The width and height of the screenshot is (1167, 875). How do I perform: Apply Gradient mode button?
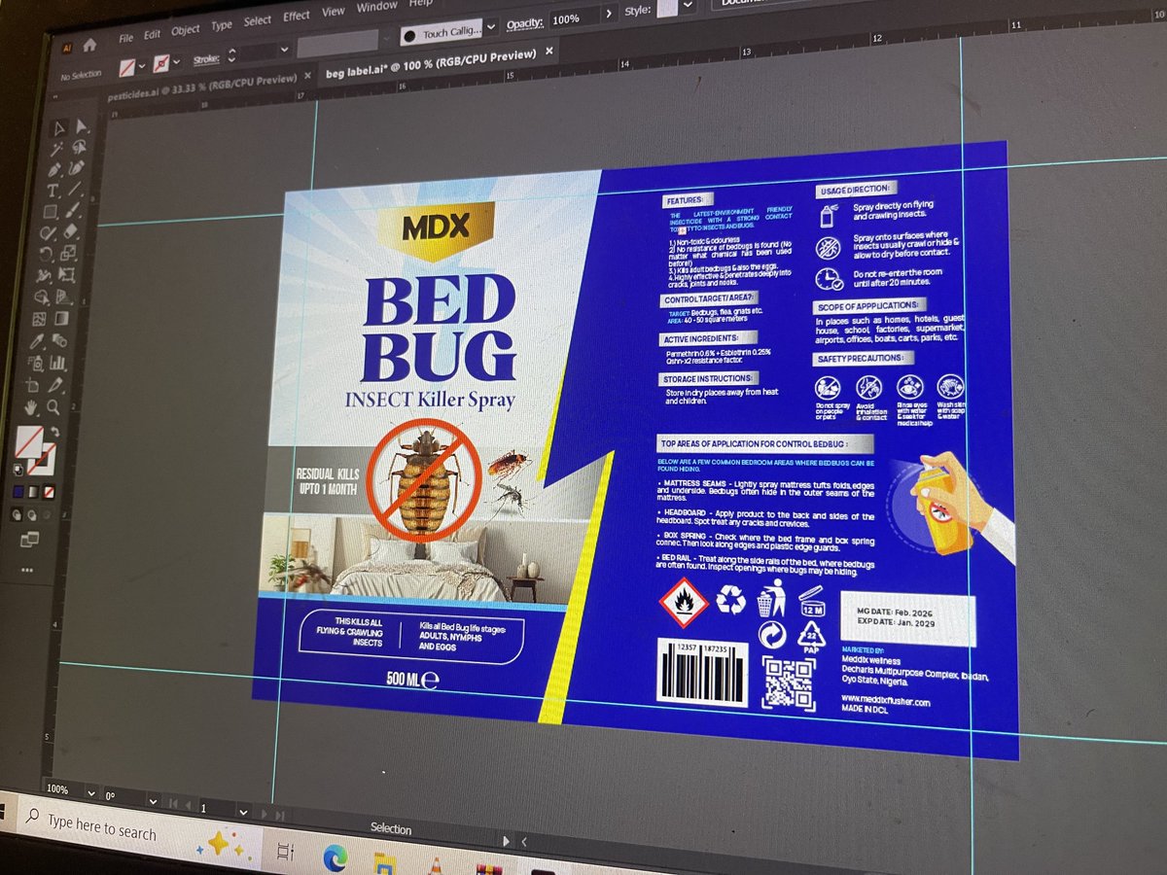34,492
